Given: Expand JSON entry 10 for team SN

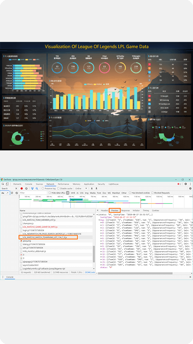Looking at the screenshot, I should 101,249.
